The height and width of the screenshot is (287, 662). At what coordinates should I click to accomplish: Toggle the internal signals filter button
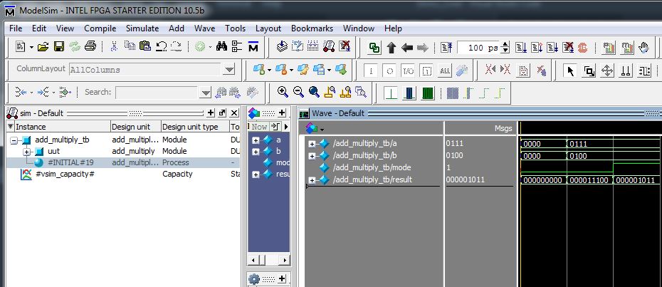click(427, 71)
